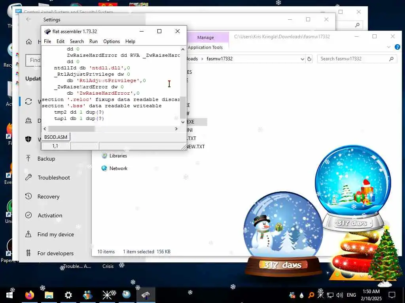Viewport: 405px width, 303px height.
Task: Open the Run menu in flat assembler
Action: click(93, 41)
